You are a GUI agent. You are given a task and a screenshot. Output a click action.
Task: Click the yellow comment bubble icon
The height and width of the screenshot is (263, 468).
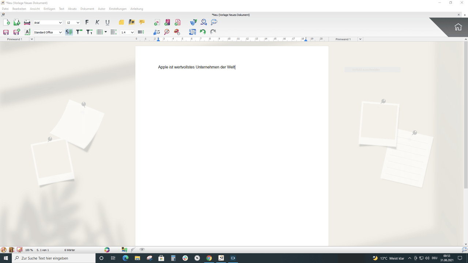[x=142, y=22]
